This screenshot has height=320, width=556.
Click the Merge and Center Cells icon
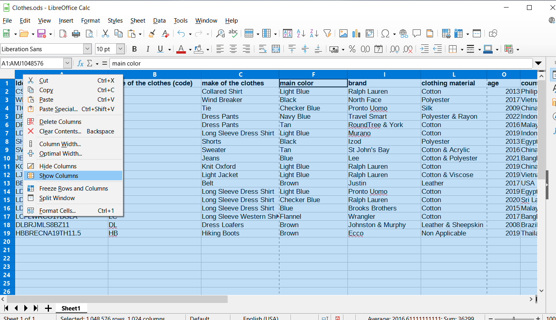click(276, 49)
